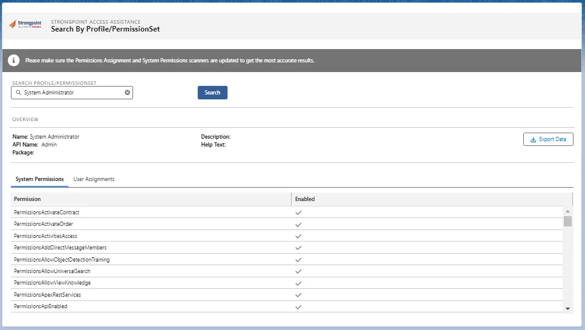585x330 pixels.
Task: Select the PermissionsAllowViewKnowledge row text
Action: click(x=52, y=283)
